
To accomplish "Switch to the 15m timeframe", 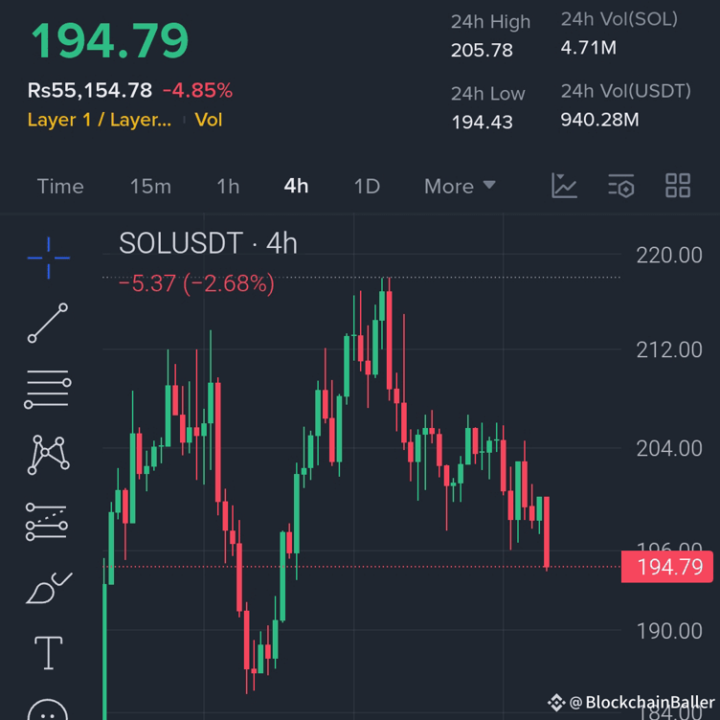I will pyautogui.click(x=150, y=186).
